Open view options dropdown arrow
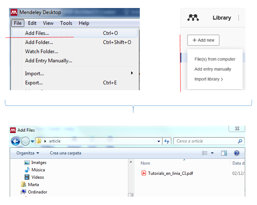 pyautogui.click(x=212, y=153)
